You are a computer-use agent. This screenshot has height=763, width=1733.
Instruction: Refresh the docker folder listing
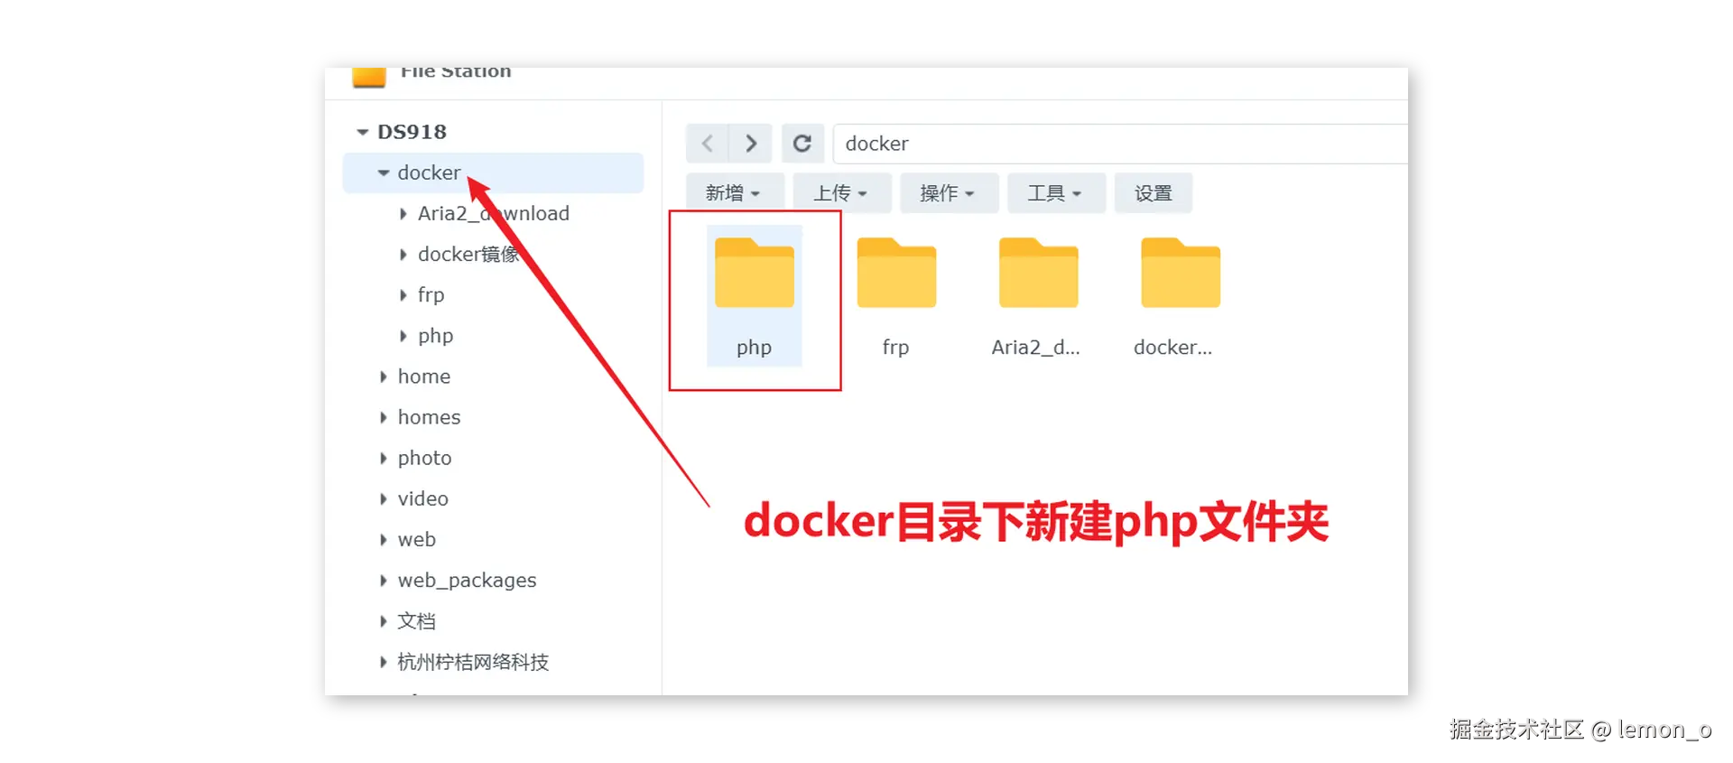click(802, 144)
